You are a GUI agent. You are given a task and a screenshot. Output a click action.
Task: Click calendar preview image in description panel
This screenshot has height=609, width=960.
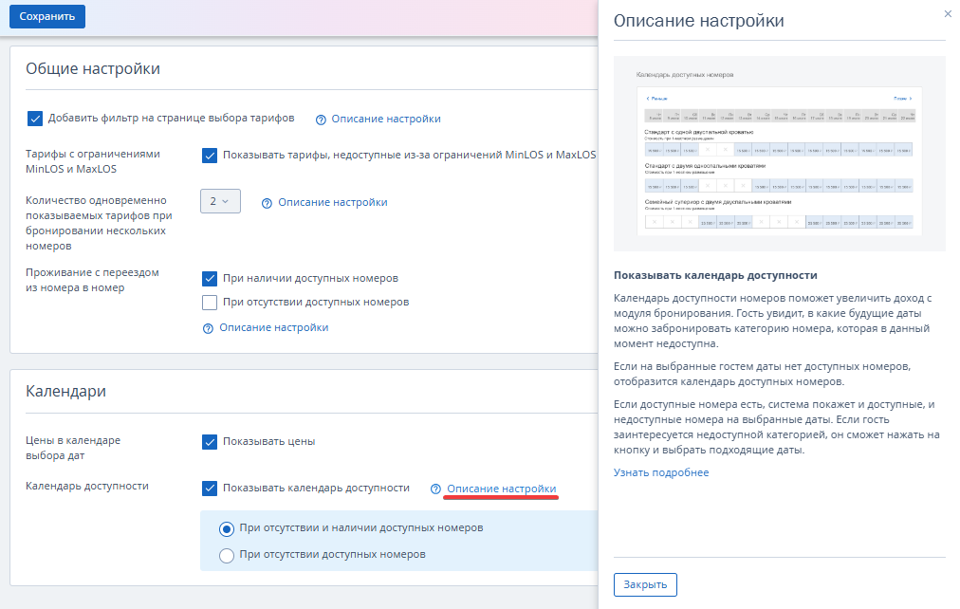click(780, 154)
